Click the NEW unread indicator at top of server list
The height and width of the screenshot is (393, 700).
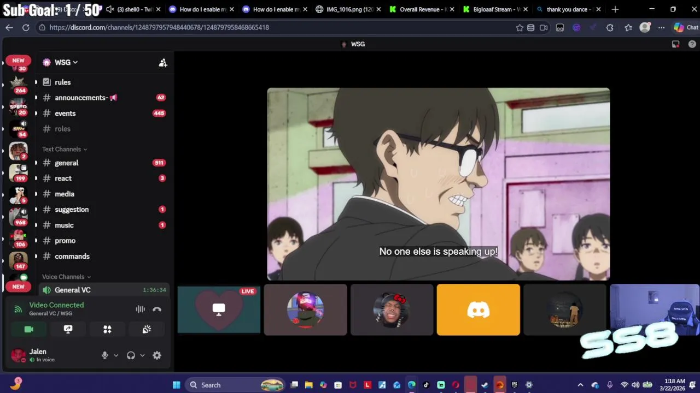coord(18,61)
